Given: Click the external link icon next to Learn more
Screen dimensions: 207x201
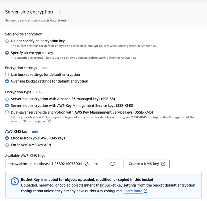Looking at the screenshot, I should [x=145, y=191].
